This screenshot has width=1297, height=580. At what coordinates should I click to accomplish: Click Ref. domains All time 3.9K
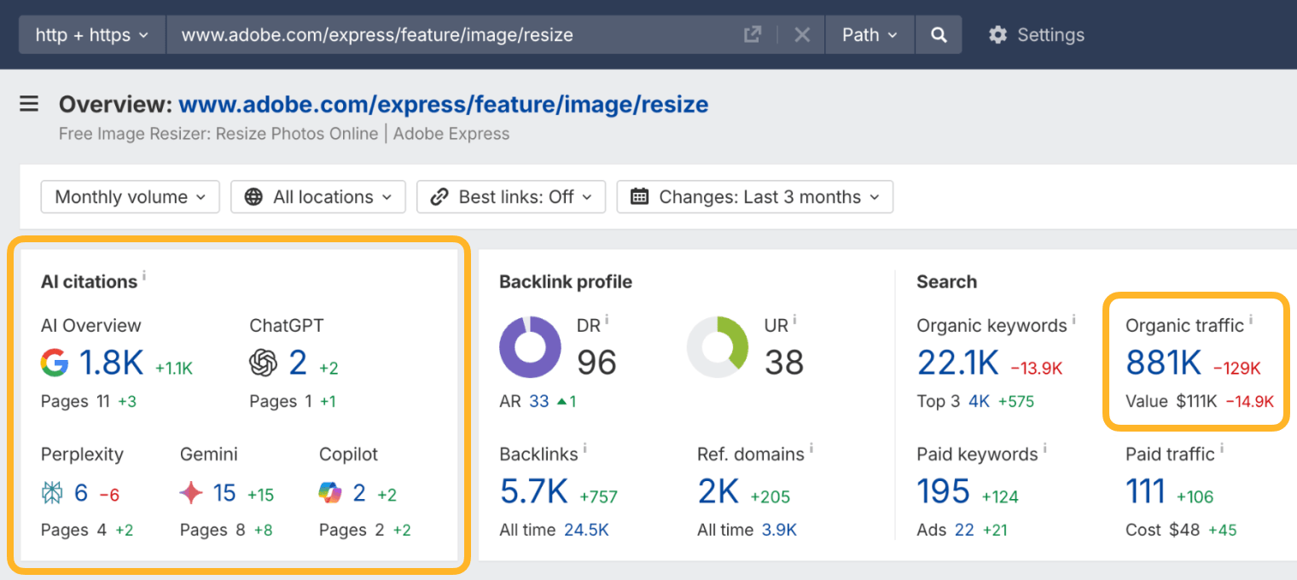(x=779, y=530)
